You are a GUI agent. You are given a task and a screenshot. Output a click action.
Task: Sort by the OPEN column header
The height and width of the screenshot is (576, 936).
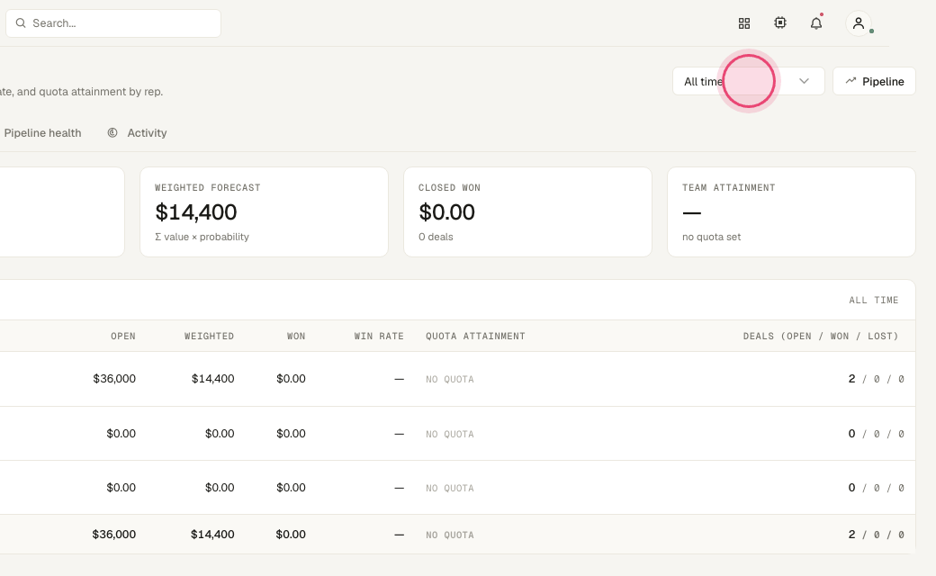123,336
